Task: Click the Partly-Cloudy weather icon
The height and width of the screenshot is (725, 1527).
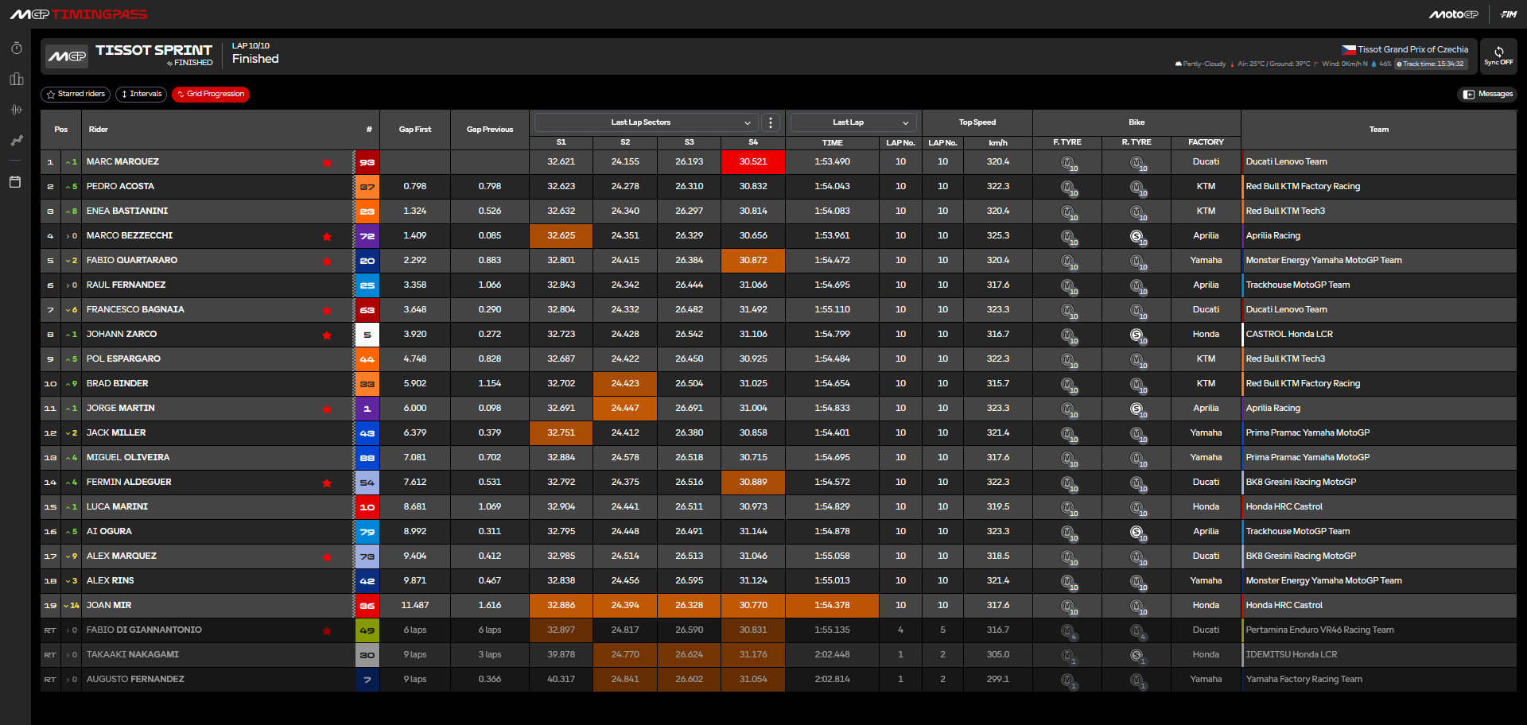Action: coord(1178,64)
